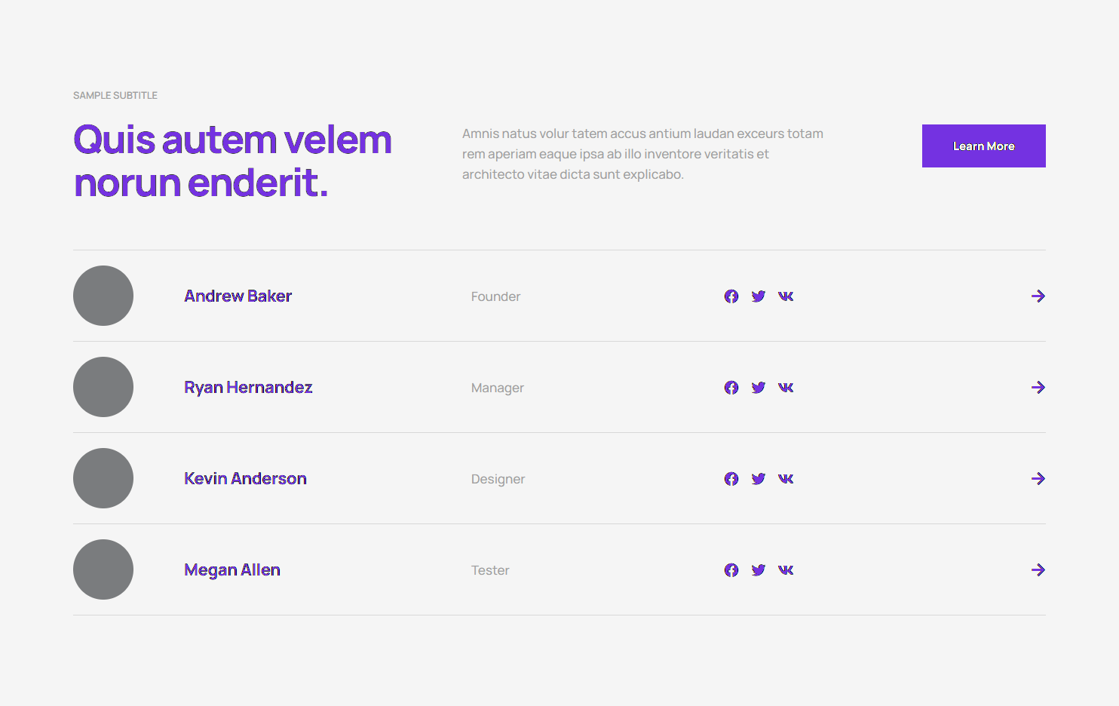The width and height of the screenshot is (1119, 706).
Task: Select the Ryan Hernandez name link
Action: 248,388
